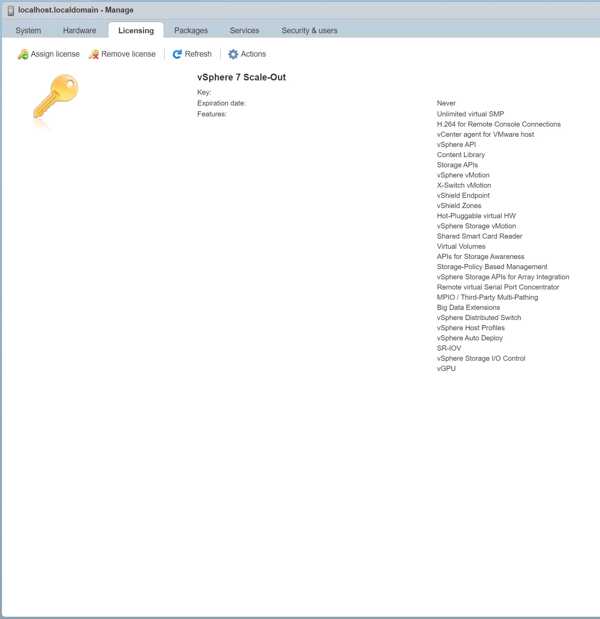
Task: Click the Big Data Extensions feature
Action: point(468,307)
